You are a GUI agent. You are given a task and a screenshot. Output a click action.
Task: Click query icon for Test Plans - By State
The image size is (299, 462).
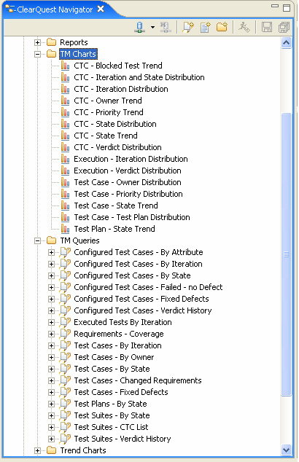pos(65,404)
